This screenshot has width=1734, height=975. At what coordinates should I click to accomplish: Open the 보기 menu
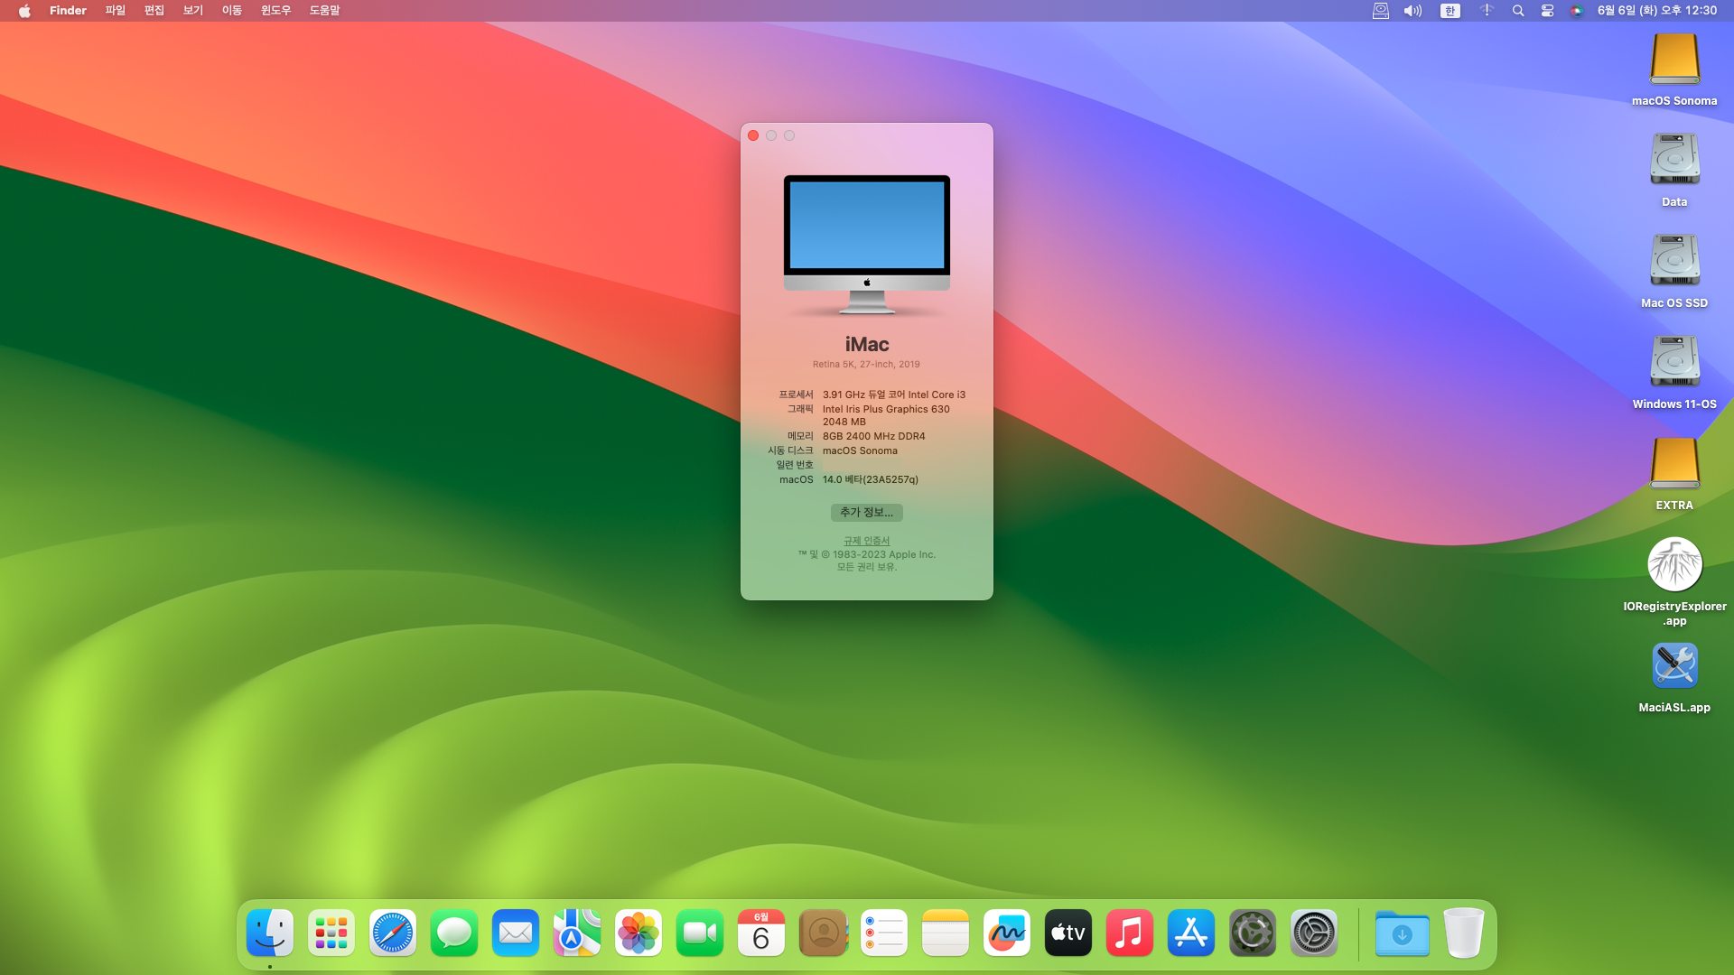(x=193, y=11)
